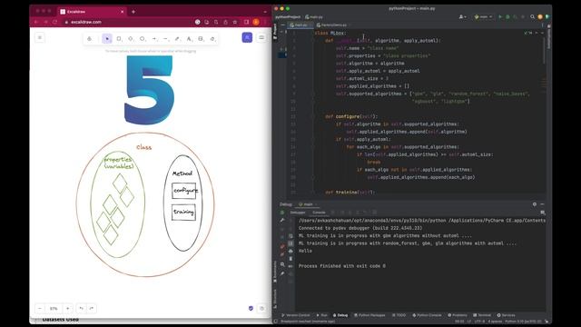This screenshot has height=327, width=581.
Task: Open TODO tool window
Action: (399, 315)
